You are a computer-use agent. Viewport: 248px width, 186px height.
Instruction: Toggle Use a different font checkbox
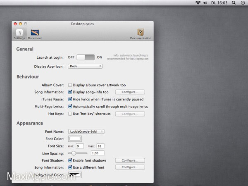(x=70, y=167)
